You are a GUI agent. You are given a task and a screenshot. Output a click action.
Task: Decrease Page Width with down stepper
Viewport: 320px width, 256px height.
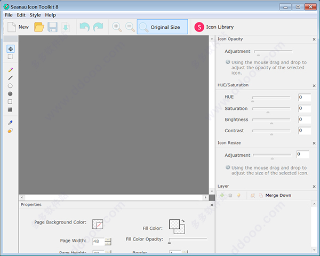tap(108, 243)
